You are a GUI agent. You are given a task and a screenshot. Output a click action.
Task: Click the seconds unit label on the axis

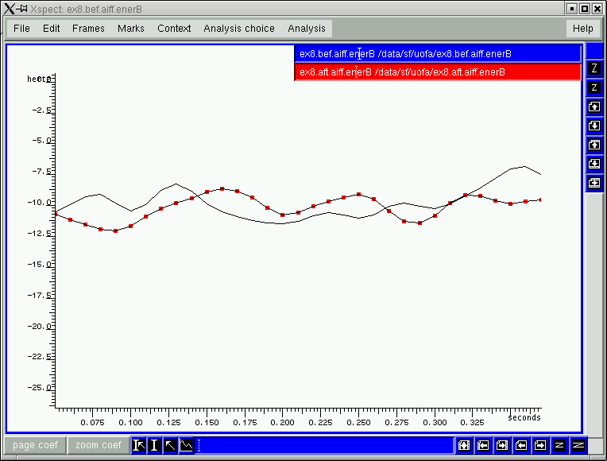coord(524,417)
